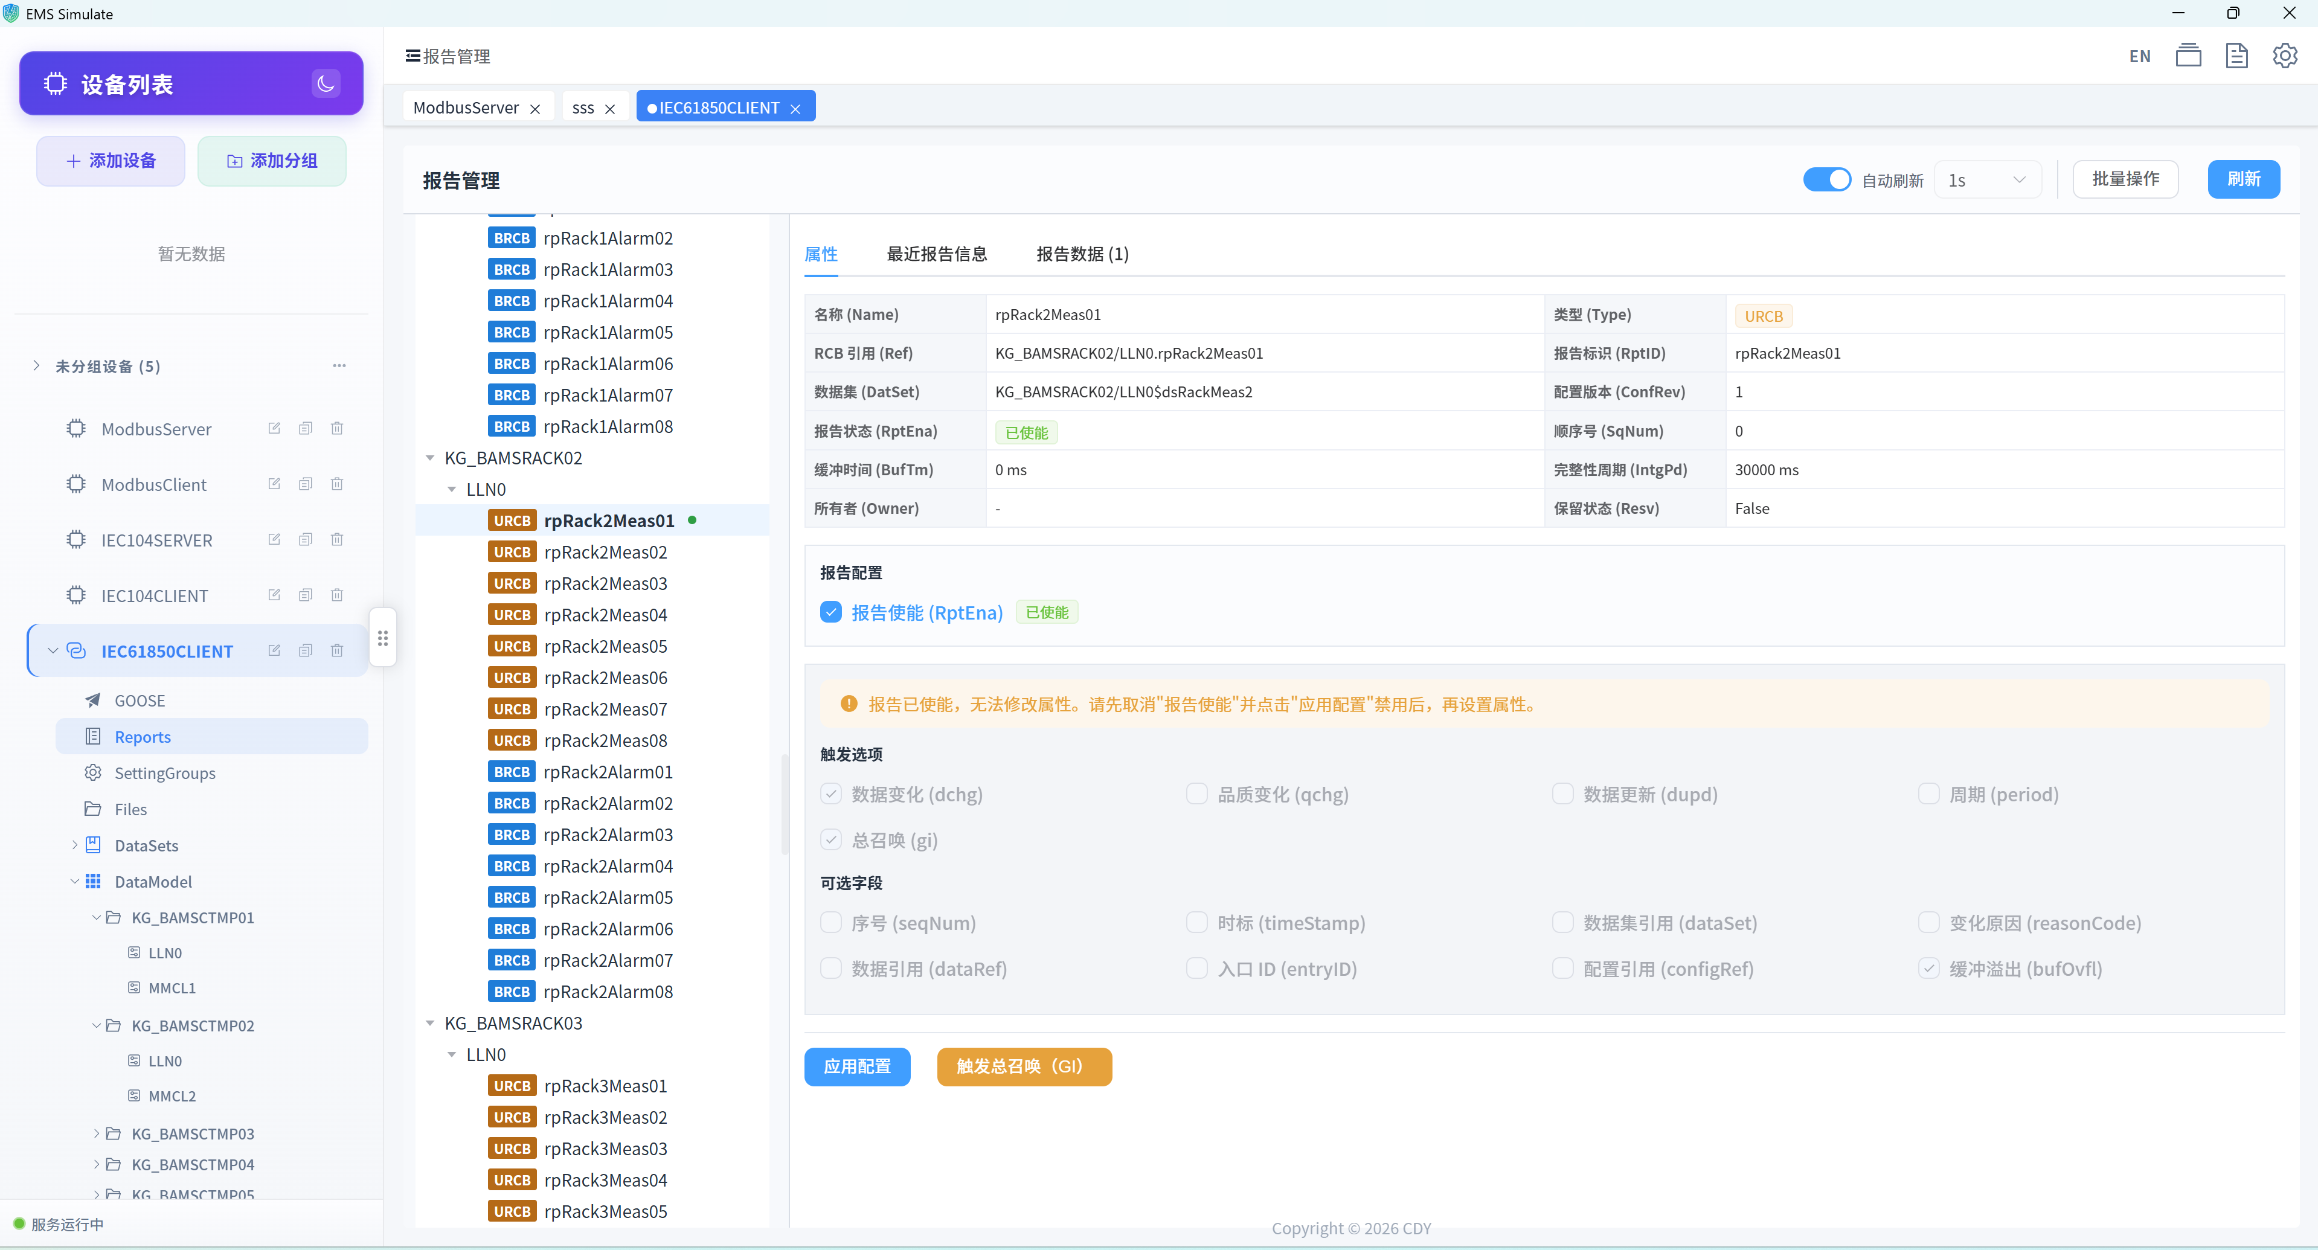Image resolution: width=2318 pixels, height=1250 pixels.
Task: Open 批量操作 batch operations
Action: (x=2125, y=179)
